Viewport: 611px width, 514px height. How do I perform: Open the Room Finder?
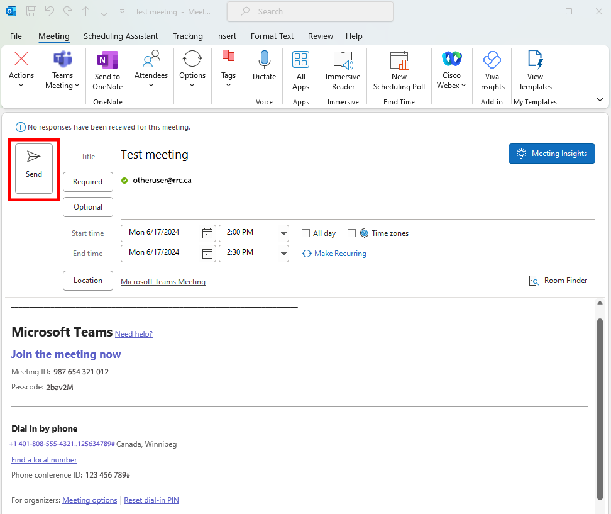pos(558,281)
